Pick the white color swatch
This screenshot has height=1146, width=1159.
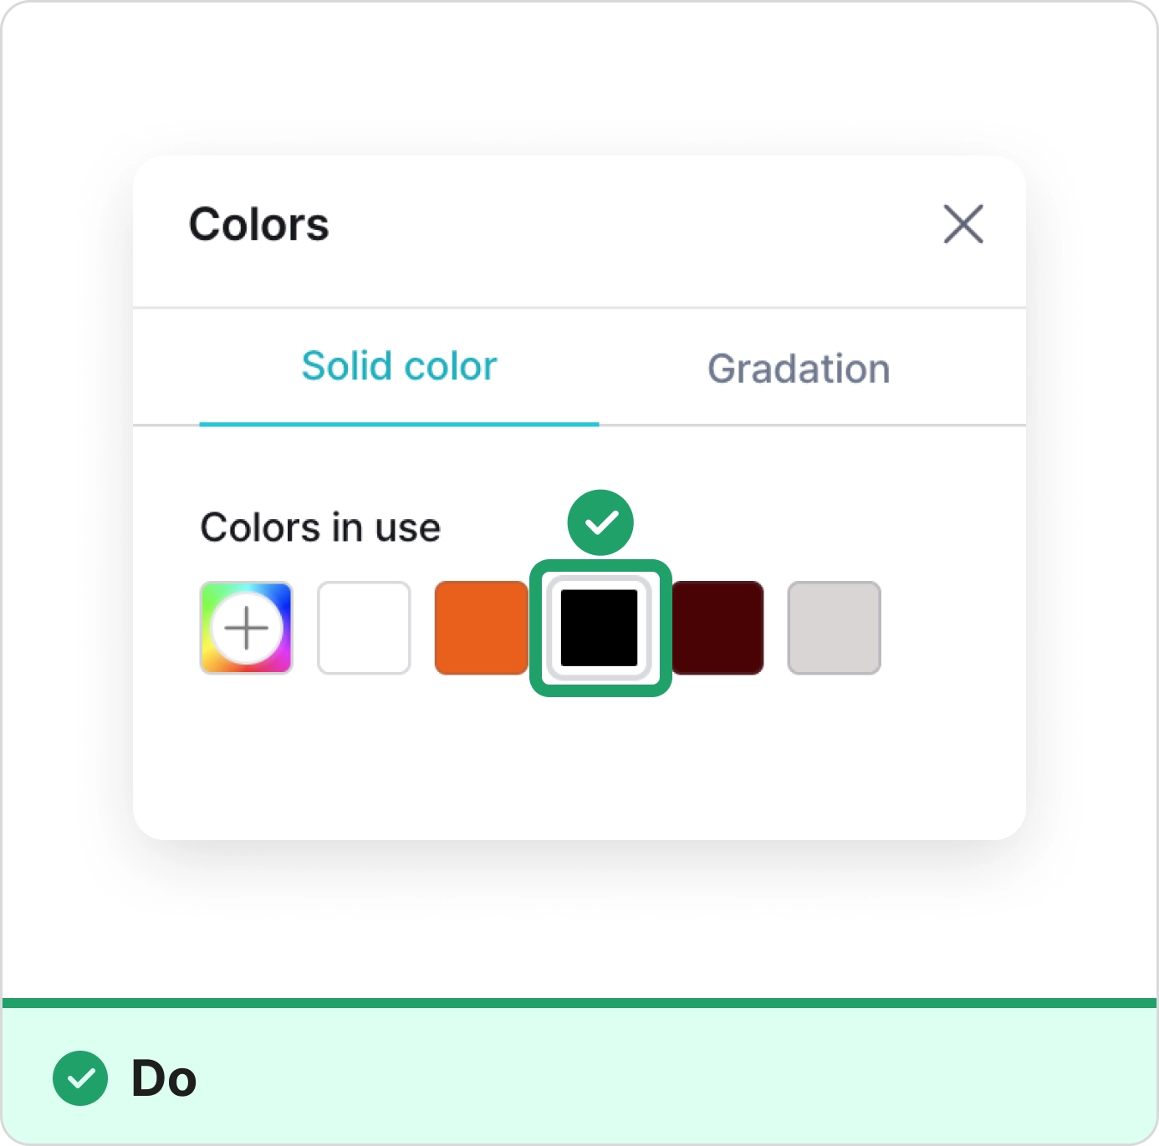click(364, 628)
